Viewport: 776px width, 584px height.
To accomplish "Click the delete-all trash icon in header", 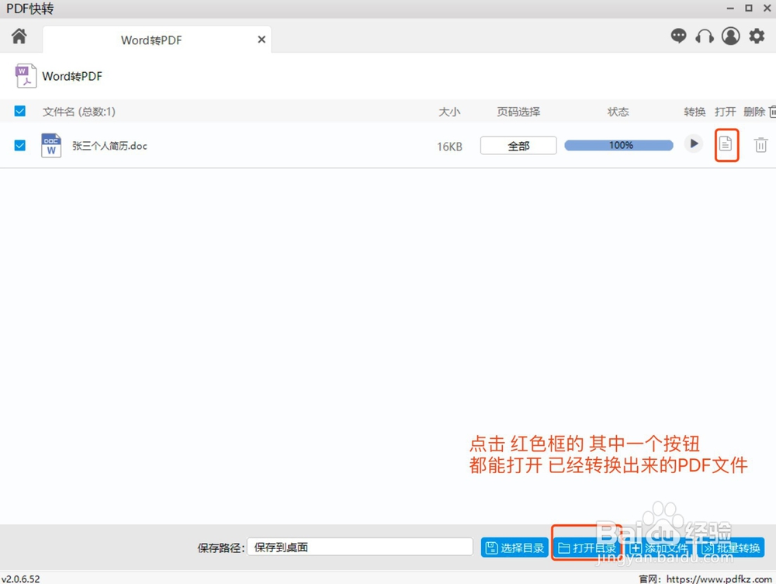I will (x=772, y=111).
